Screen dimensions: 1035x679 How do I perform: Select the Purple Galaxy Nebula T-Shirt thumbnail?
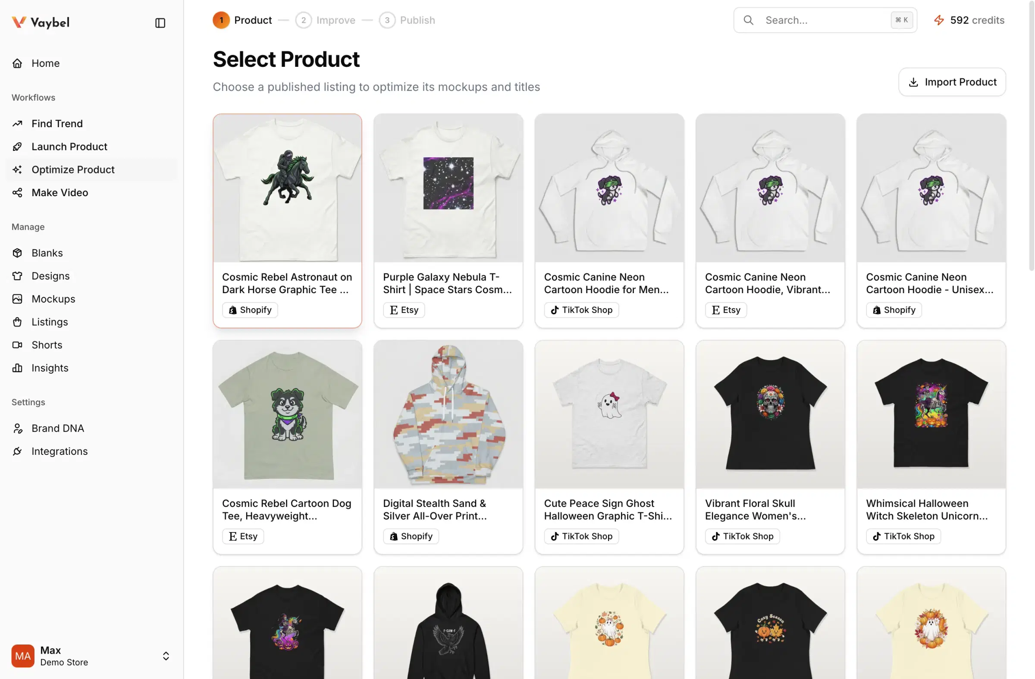tap(448, 188)
